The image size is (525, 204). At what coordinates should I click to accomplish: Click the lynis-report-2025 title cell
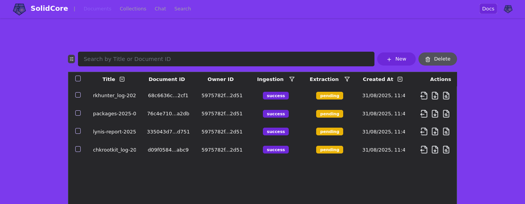click(115, 132)
